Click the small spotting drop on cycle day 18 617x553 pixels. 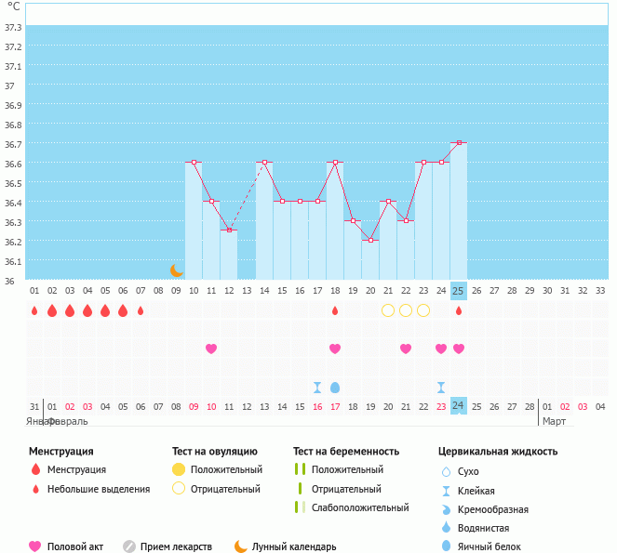335,310
